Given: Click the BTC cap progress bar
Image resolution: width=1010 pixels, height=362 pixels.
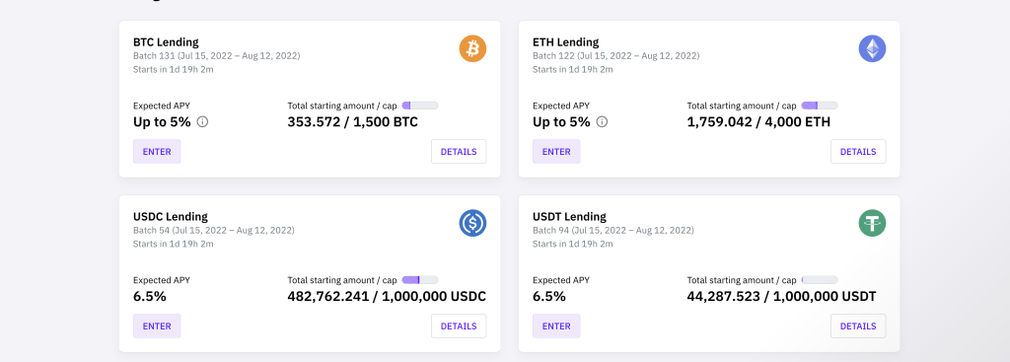Looking at the screenshot, I should pos(420,106).
